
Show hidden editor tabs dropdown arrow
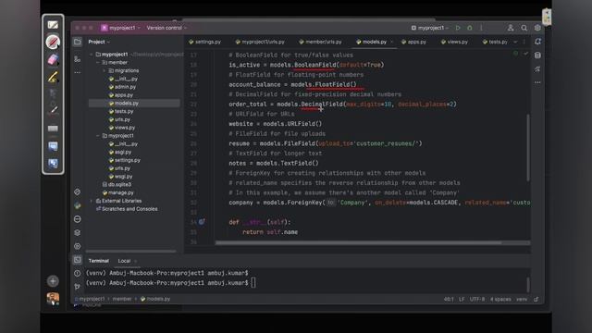click(x=515, y=42)
